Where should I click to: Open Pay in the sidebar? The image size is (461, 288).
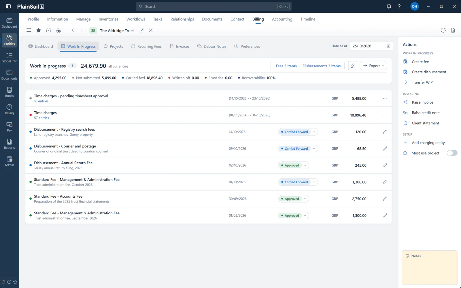click(x=10, y=127)
